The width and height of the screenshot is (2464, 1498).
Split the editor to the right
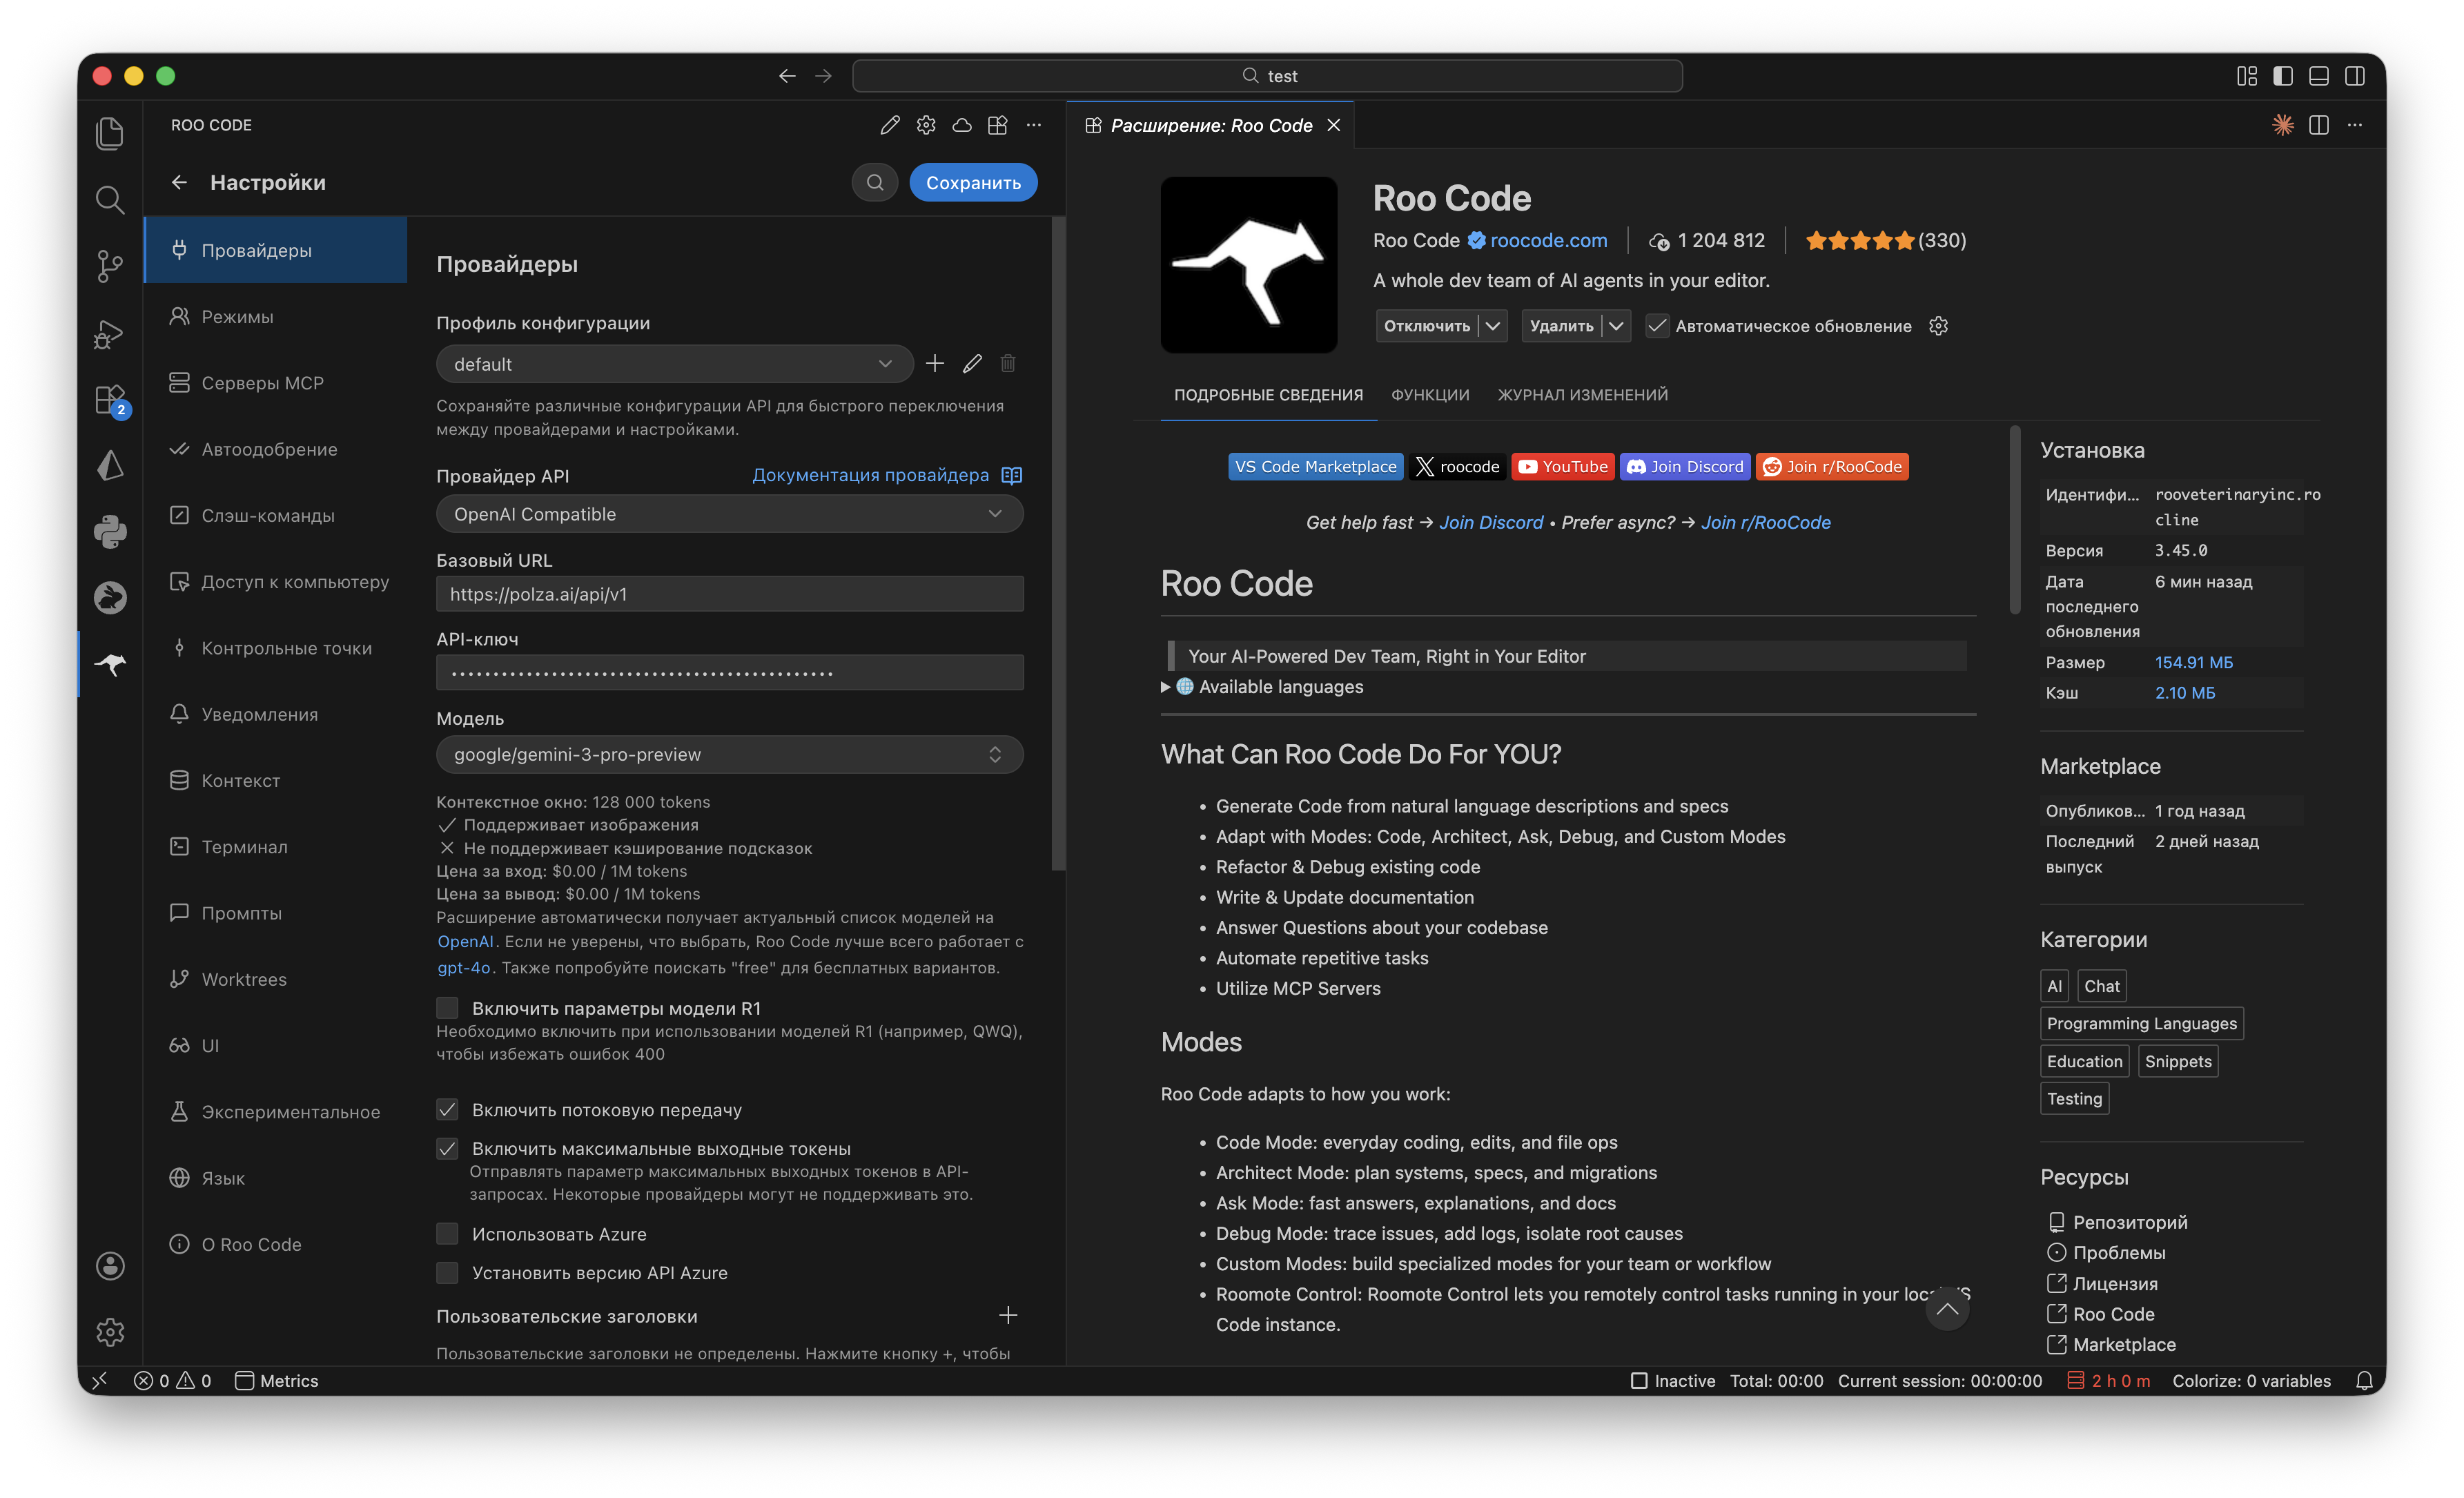(x=2319, y=125)
